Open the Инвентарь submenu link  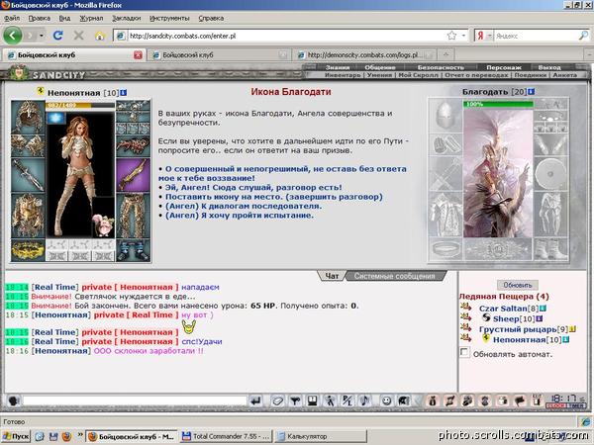click(x=343, y=75)
